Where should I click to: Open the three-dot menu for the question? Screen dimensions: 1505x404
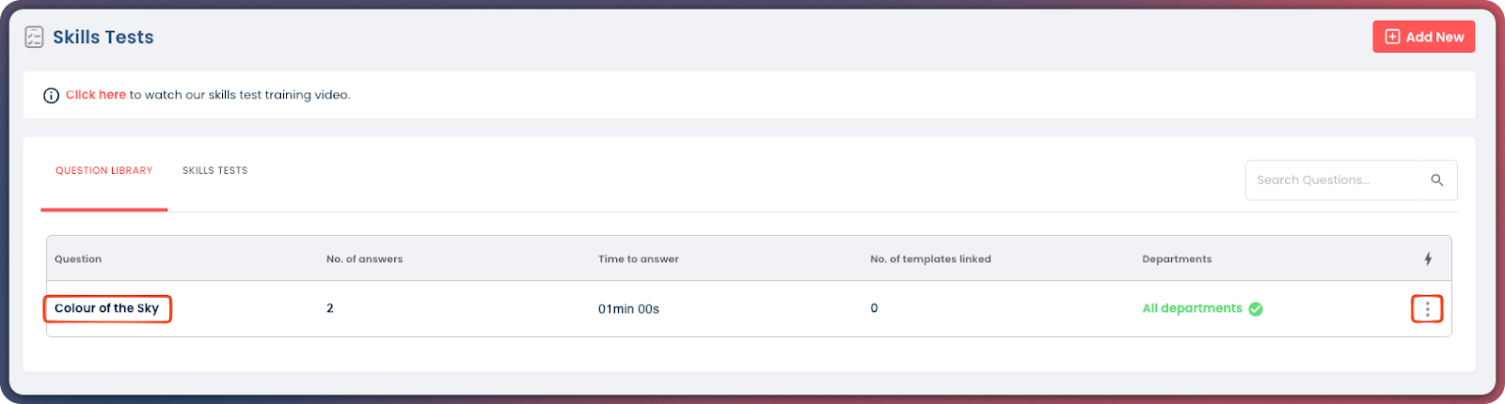click(x=1427, y=309)
